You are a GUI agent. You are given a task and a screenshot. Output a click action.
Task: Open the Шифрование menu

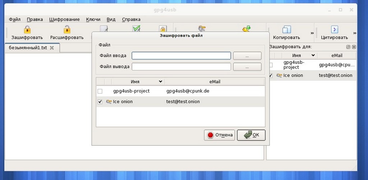pos(64,19)
